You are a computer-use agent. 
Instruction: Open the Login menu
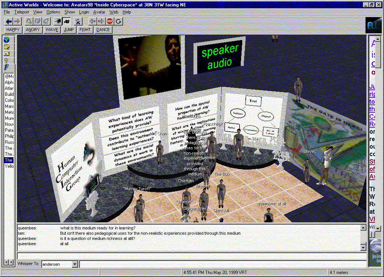(x=84, y=12)
